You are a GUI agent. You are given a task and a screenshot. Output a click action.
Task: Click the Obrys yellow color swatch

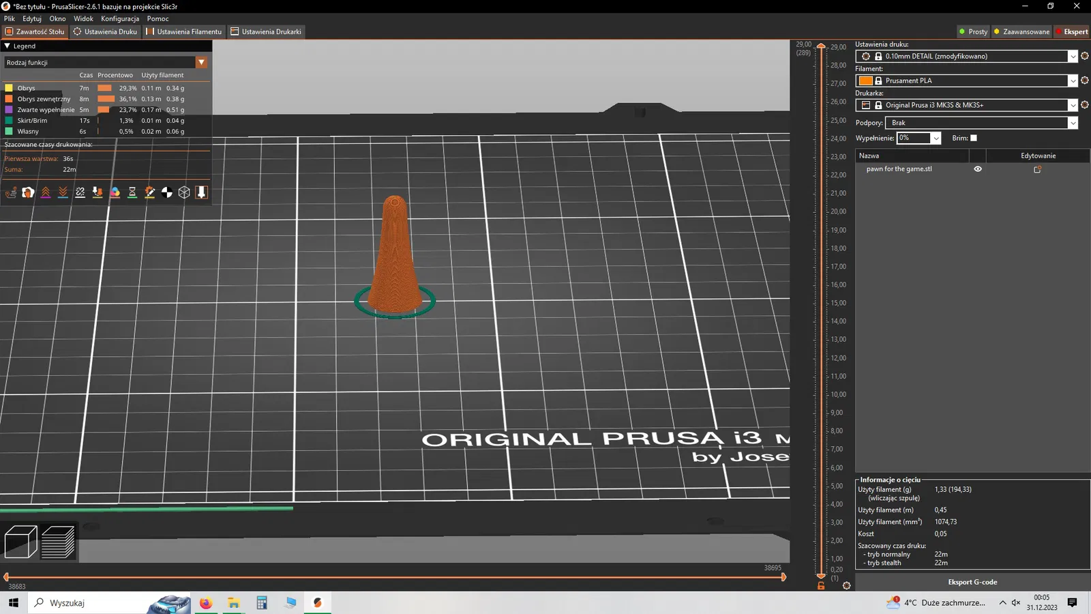(9, 88)
